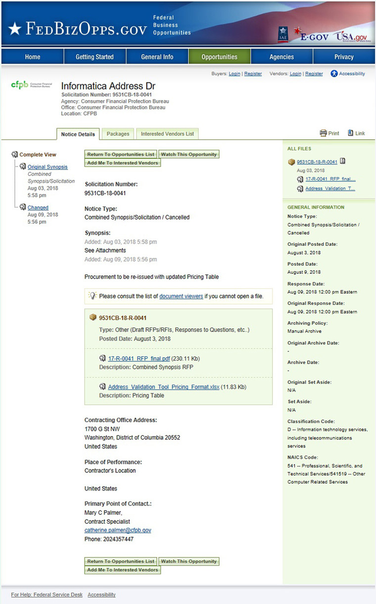
Task: Click top Add Me To Interested Vendors button
Action: point(123,163)
